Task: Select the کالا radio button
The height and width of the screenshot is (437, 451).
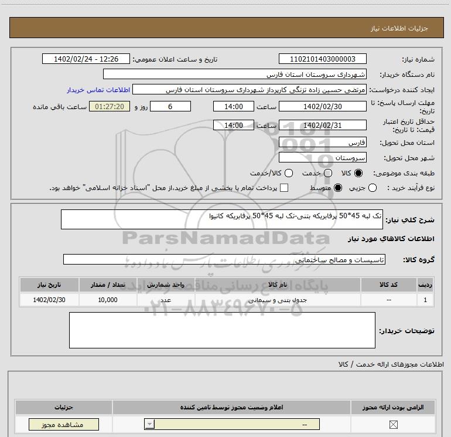Action: click(358, 173)
